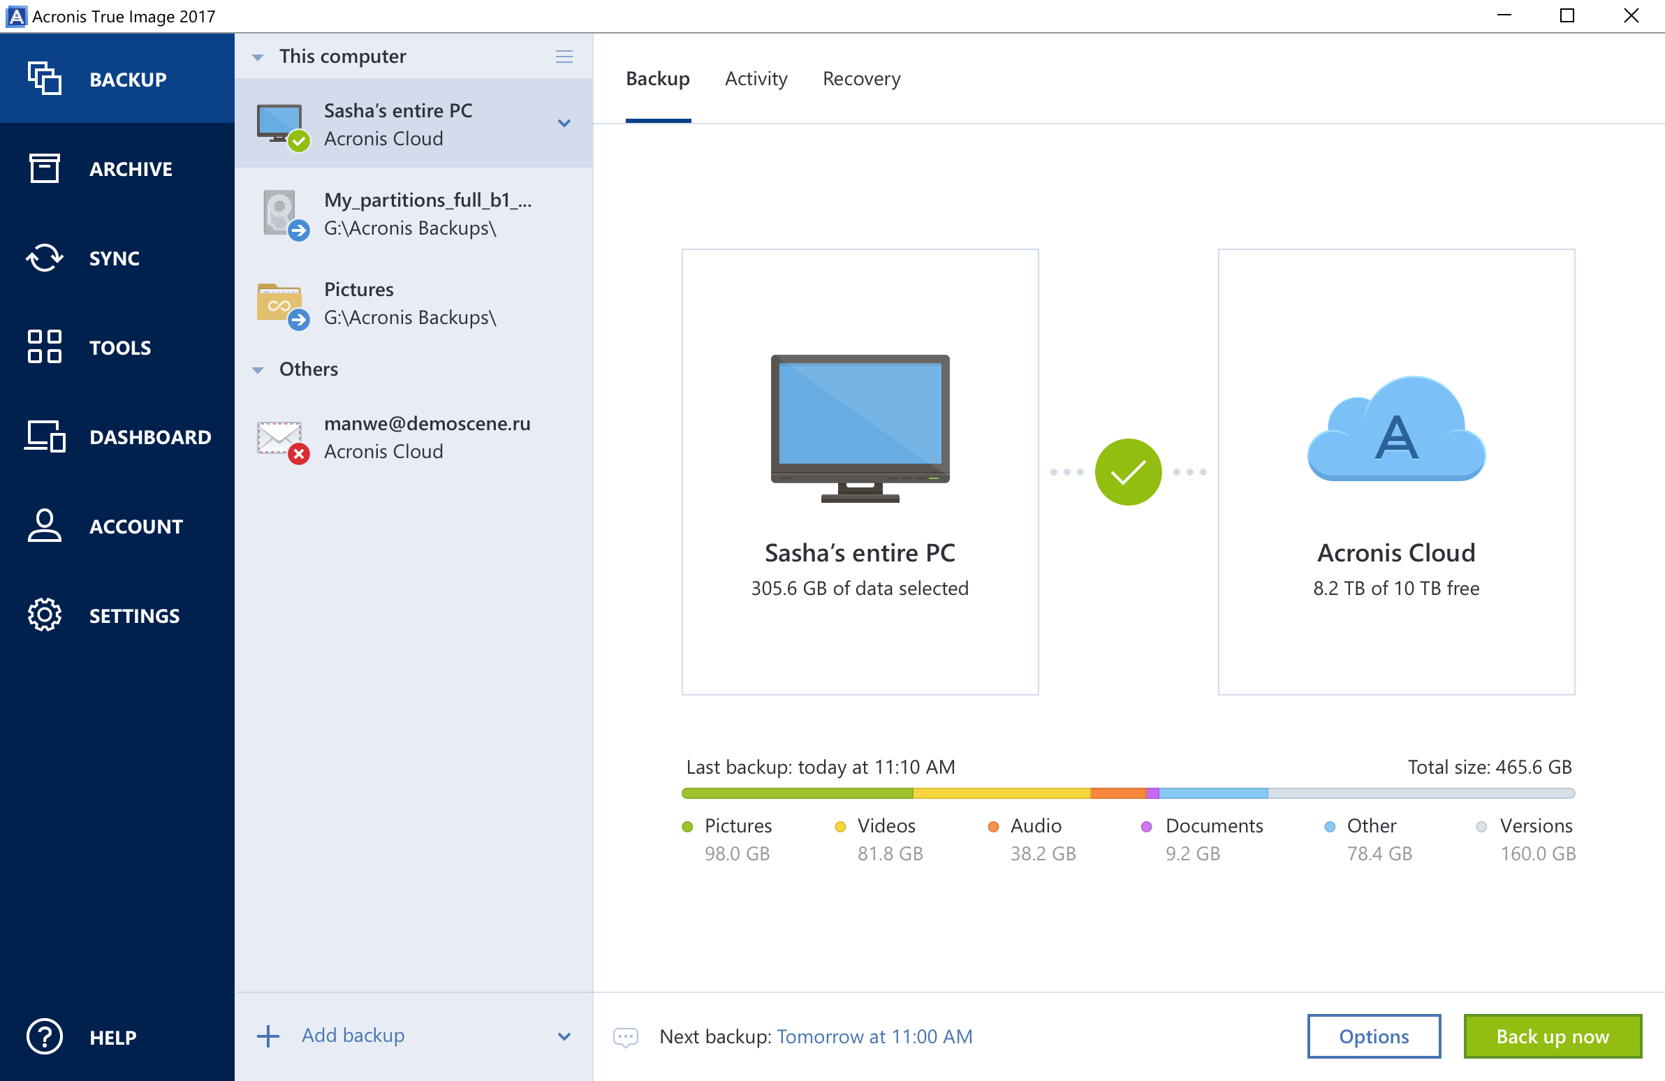
Task: Open the Help section
Action: pos(117,1037)
